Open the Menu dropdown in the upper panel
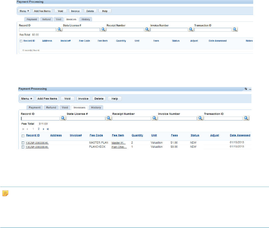This screenshot has height=228, width=269. click(x=25, y=11)
